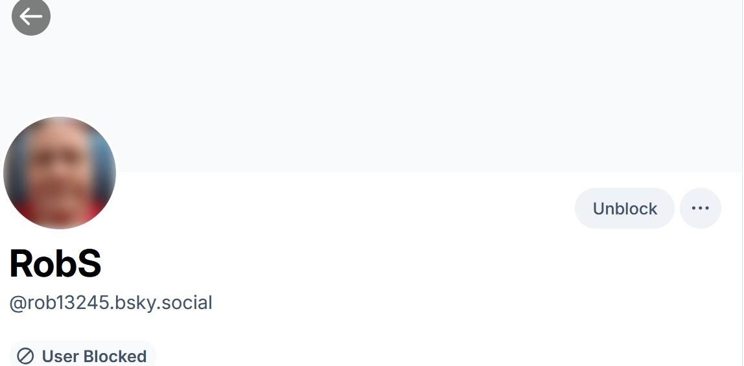Click the back arrow icon
744x366 pixels.
tap(31, 16)
